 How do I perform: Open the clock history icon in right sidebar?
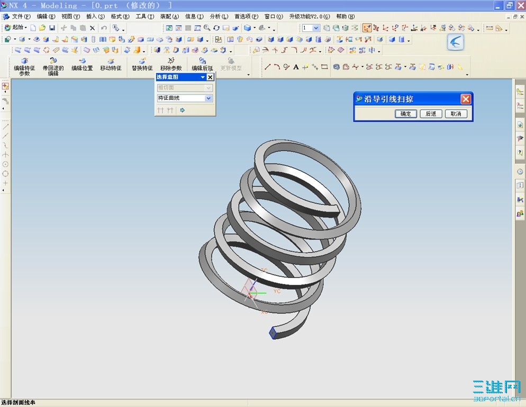click(x=520, y=171)
